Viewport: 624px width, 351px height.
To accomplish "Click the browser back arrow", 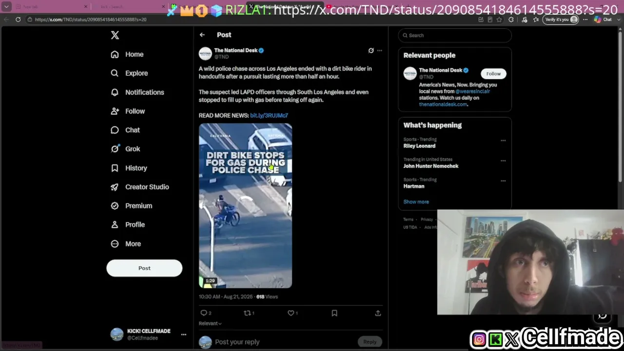I will 6,19.
